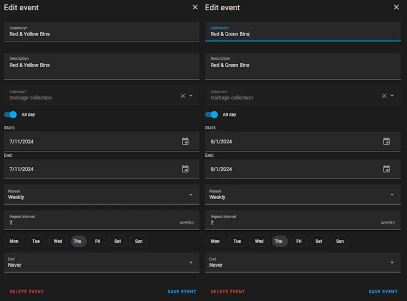Image resolution: width=407 pixels, height=301 pixels.
Task: Toggle Fri in Red & Green Bins dialog
Action: coord(299,241)
